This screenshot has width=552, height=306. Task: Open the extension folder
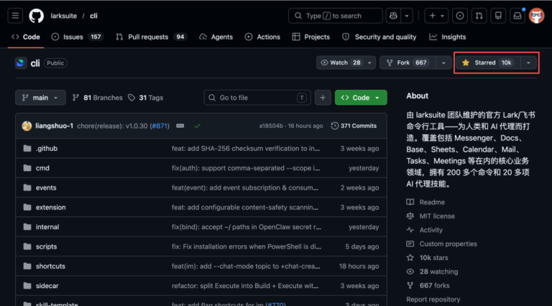point(51,208)
